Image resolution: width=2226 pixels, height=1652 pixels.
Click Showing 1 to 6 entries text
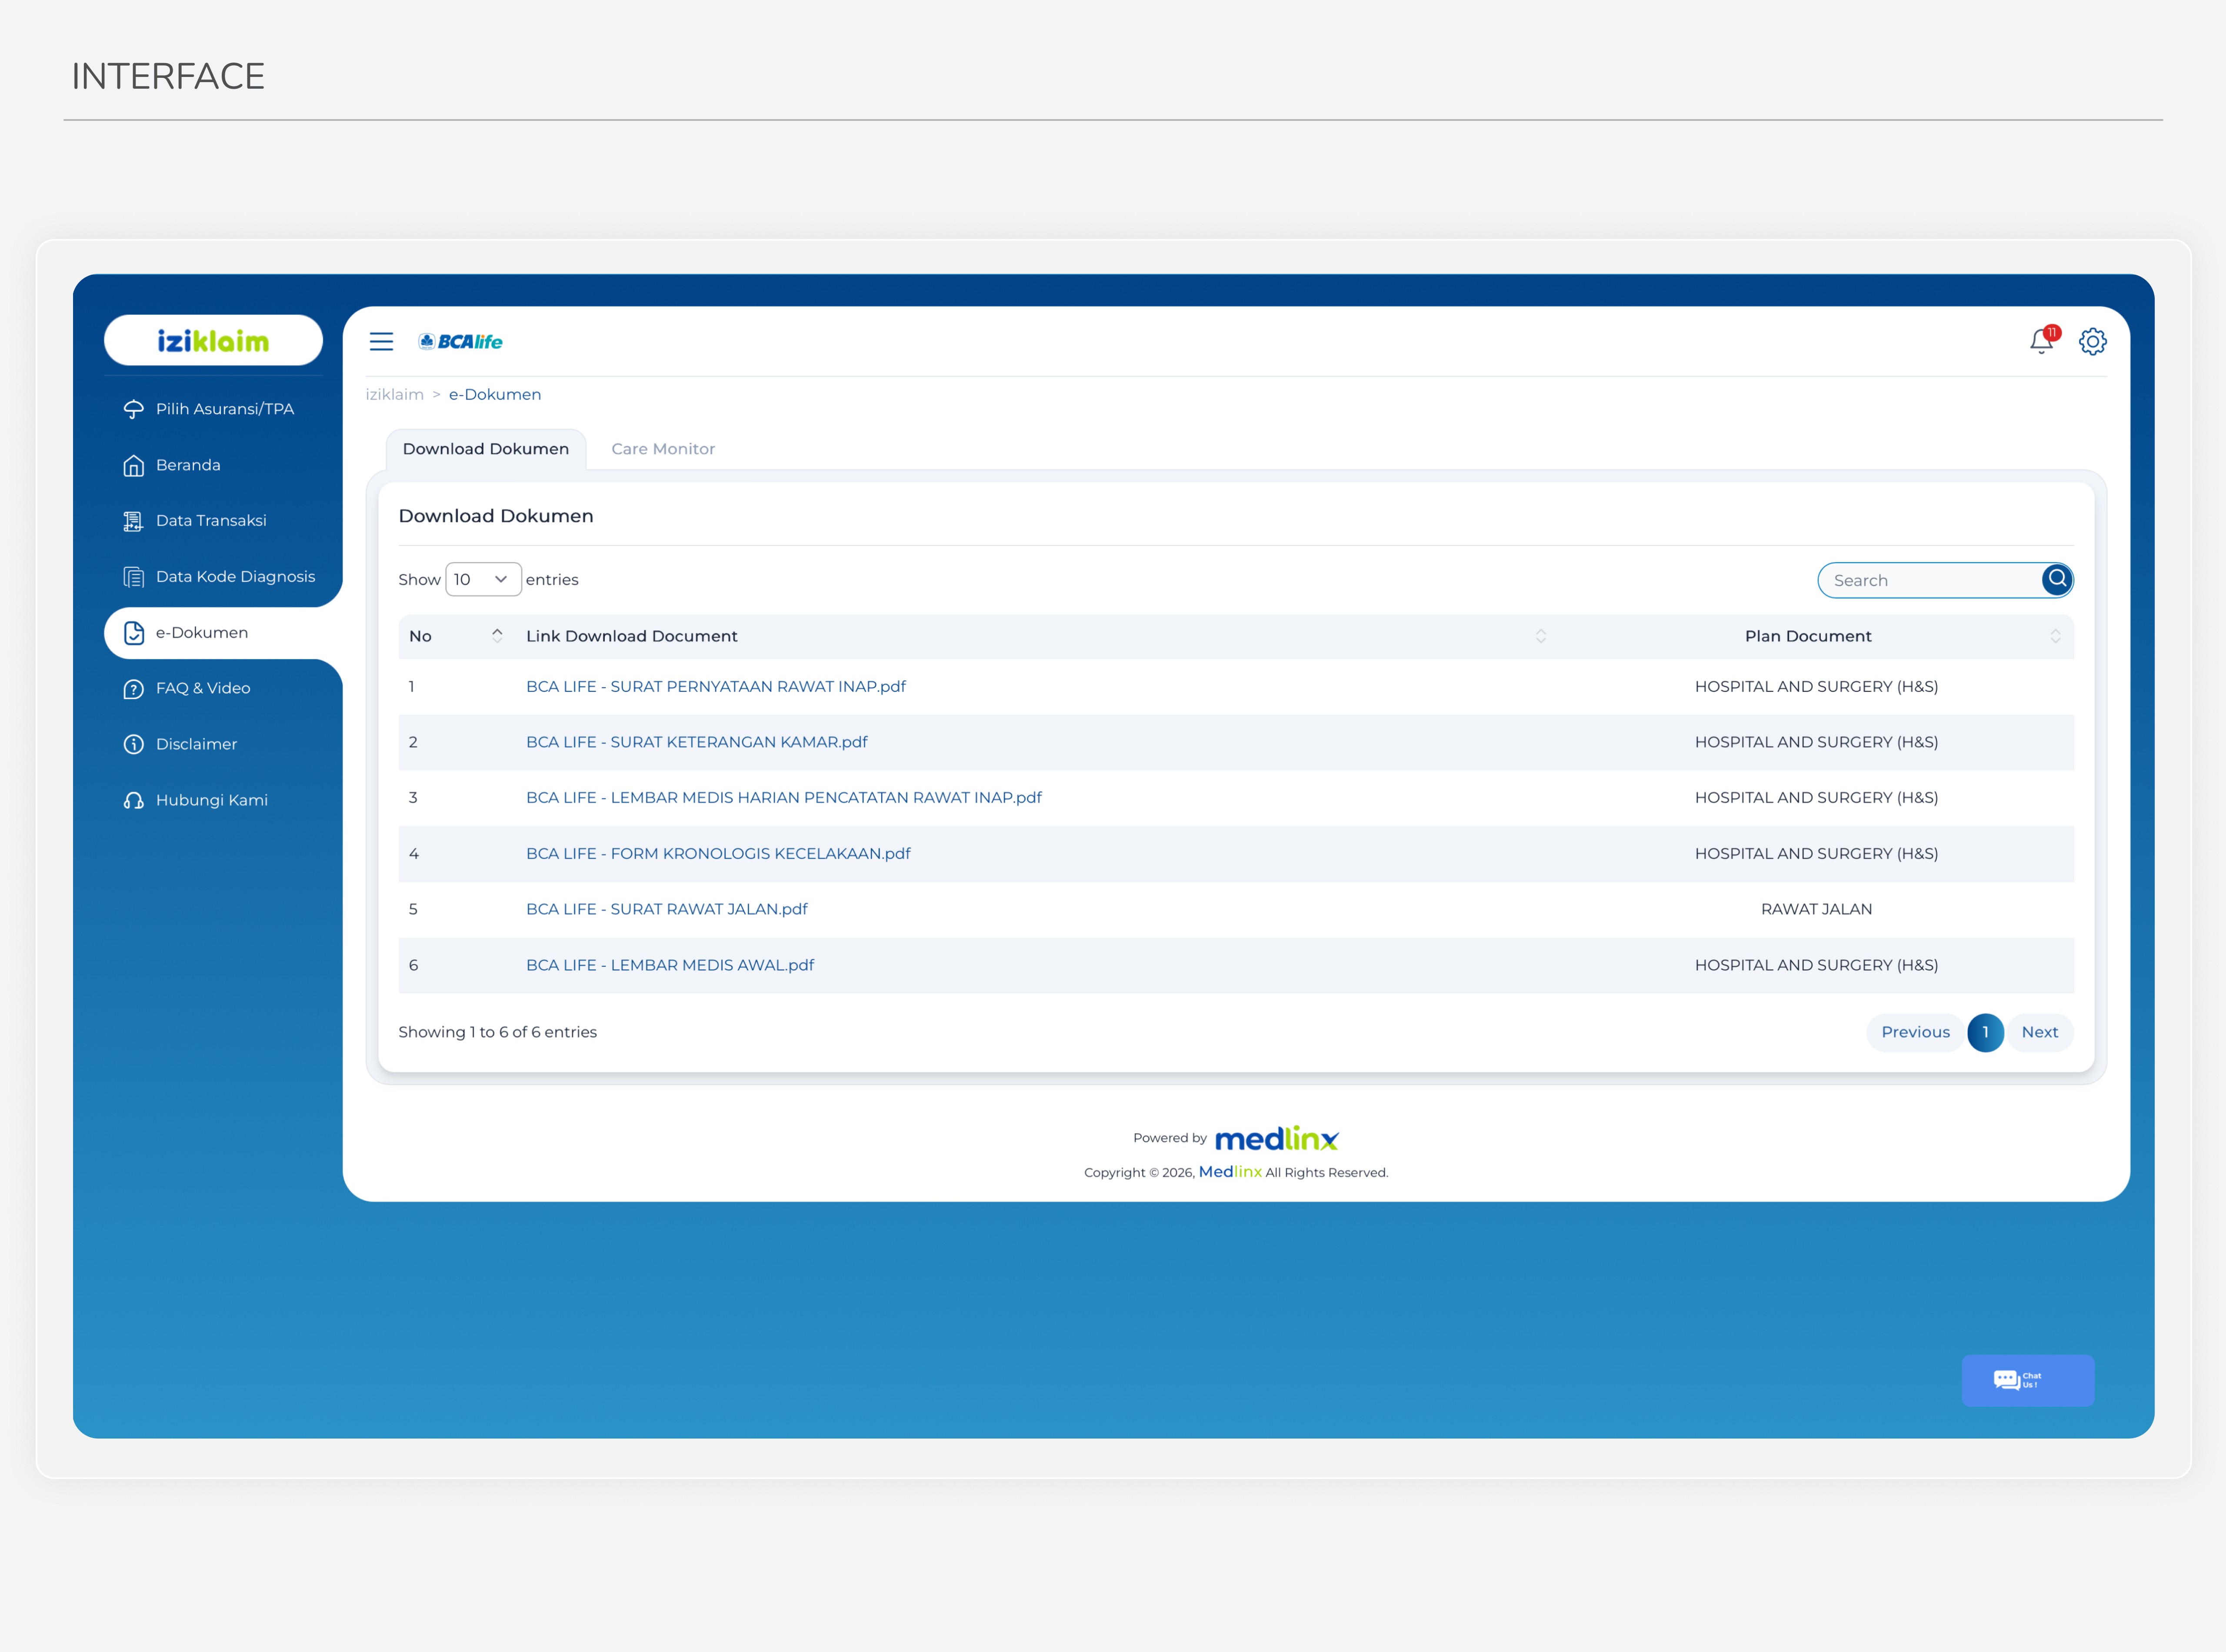point(498,1032)
